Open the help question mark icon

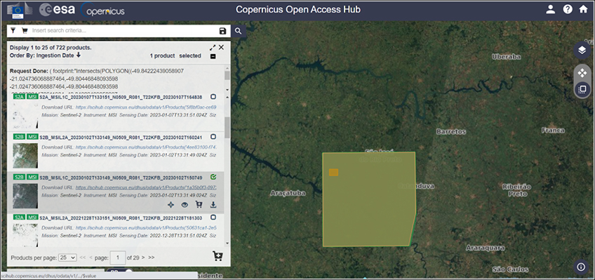568,10
